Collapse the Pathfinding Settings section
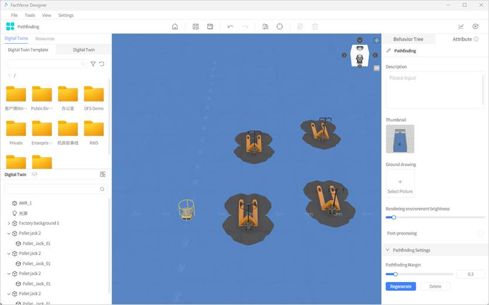The width and height of the screenshot is (489, 305). [387, 250]
